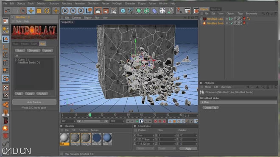Viewport: 280px width, 157px height.
Task: Click the Position Y input field
Action: (146, 140)
